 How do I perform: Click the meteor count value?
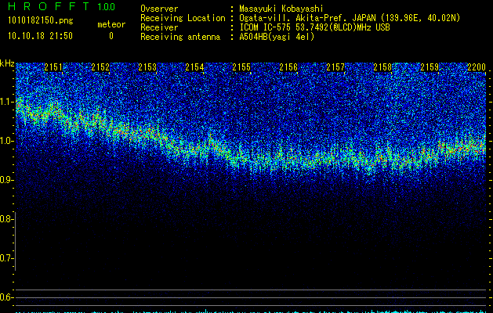111,36
